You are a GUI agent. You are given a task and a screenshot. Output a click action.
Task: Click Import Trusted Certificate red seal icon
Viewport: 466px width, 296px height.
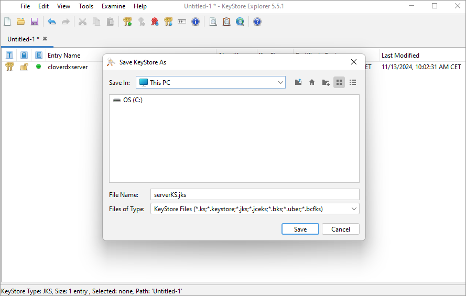pyautogui.click(x=155, y=21)
